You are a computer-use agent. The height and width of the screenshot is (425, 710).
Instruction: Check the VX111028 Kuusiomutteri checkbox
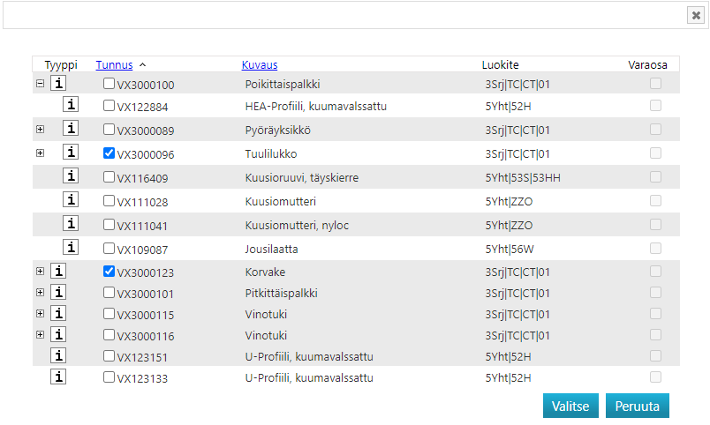click(109, 201)
